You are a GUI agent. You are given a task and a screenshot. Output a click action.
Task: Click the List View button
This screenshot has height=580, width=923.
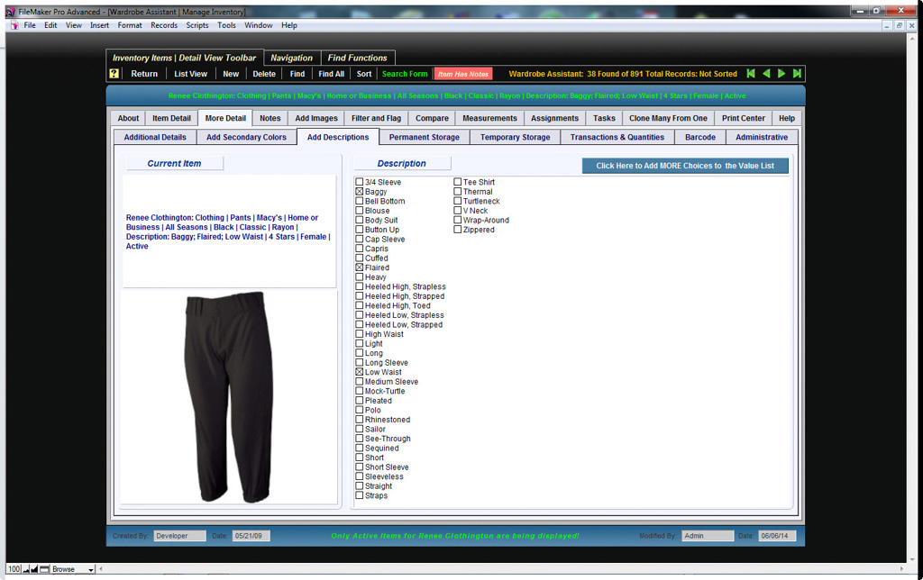click(191, 74)
